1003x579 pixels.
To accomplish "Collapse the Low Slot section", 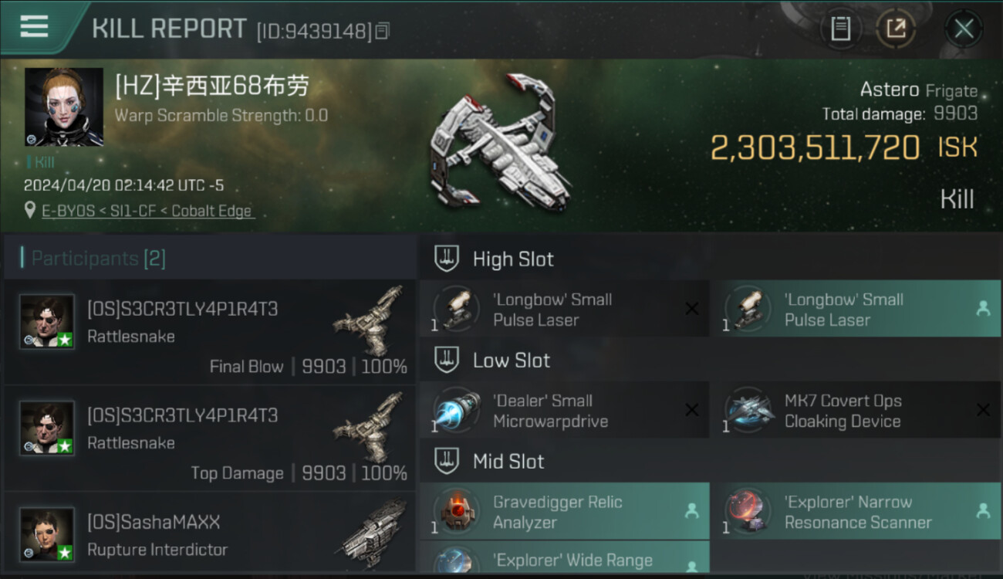I will click(x=447, y=360).
